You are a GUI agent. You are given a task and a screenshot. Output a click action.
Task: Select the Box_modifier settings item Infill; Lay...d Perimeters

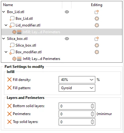[42, 59]
